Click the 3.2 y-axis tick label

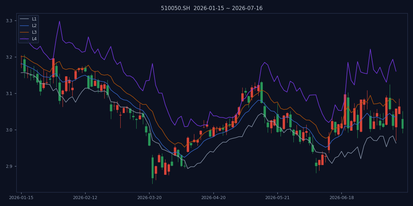click(9, 57)
